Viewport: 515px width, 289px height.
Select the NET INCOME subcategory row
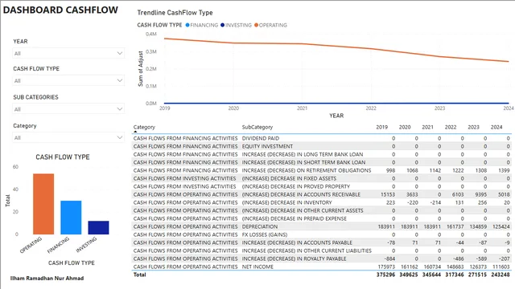[322, 267]
